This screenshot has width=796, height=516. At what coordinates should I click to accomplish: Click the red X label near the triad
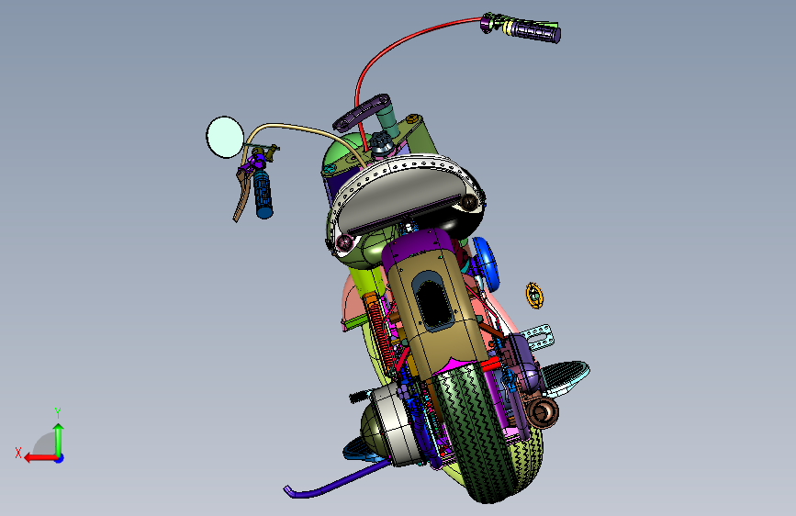[18, 453]
